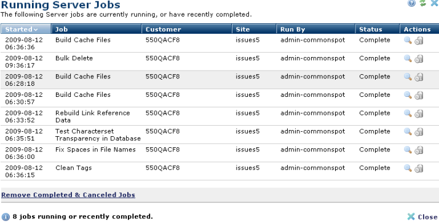
Task: Click the blue info icon in the status line
Action: point(6,217)
